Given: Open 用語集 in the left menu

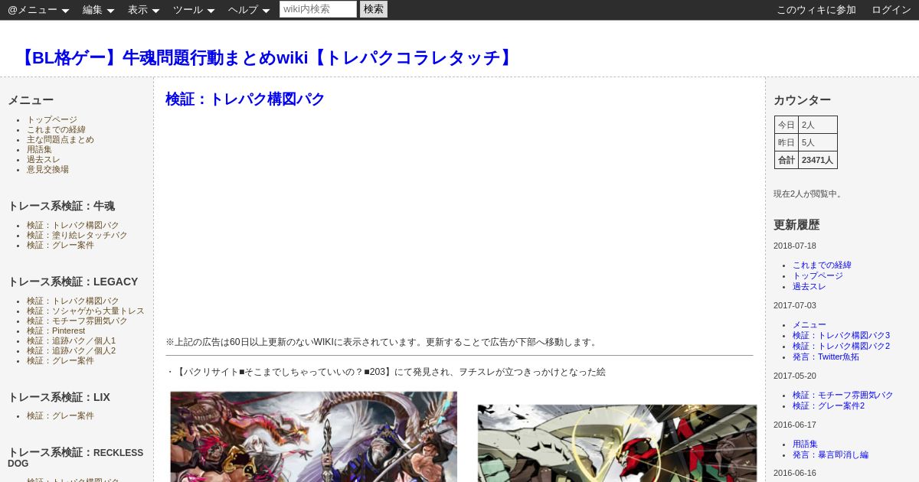Looking at the screenshot, I should pyautogui.click(x=39, y=150).
